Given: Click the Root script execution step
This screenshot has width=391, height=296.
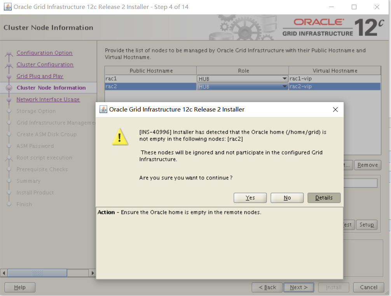Looking at the screenshot, I should [44, 158].
